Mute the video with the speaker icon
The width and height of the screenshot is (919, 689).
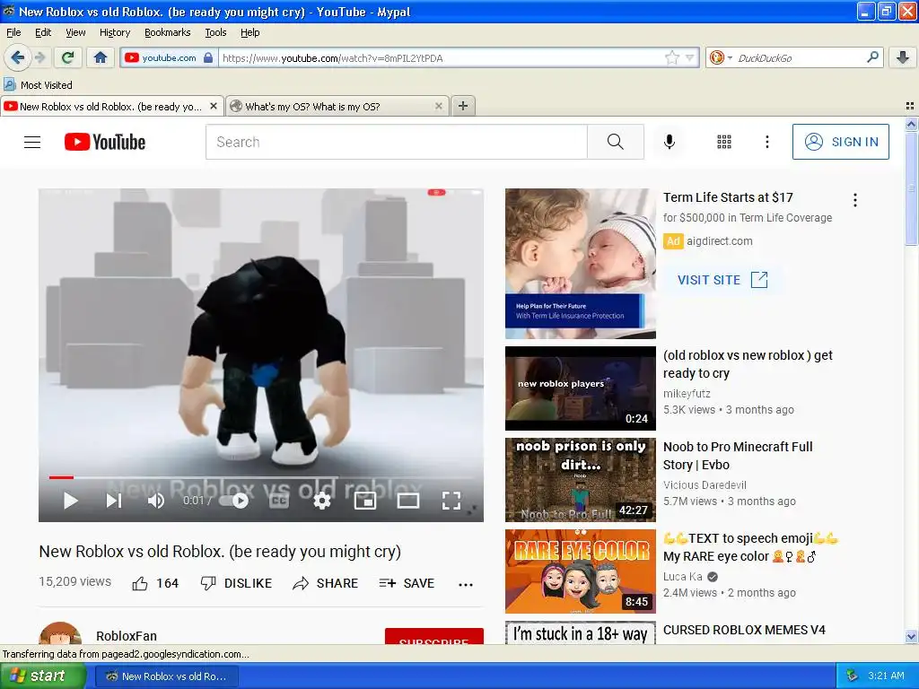tap(156, 501)
